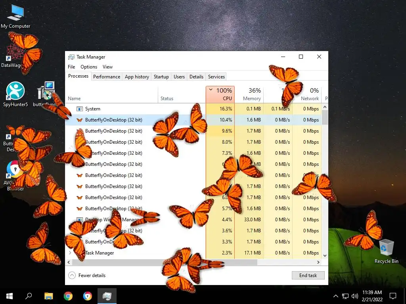
Task: Launch AVG Secure Browser from taskbar
Action: [x=88, y=296]
